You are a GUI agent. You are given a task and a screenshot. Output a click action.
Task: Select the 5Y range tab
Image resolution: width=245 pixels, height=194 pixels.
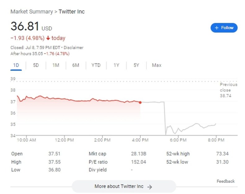[x=136, y=65]
